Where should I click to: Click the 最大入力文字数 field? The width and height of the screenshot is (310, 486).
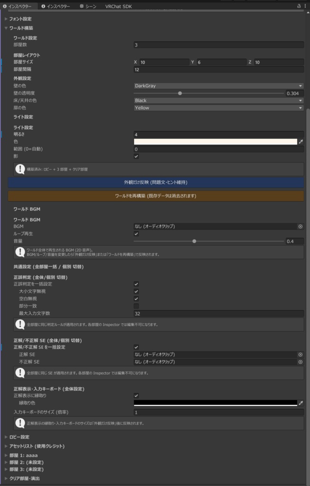coord(218,314)
